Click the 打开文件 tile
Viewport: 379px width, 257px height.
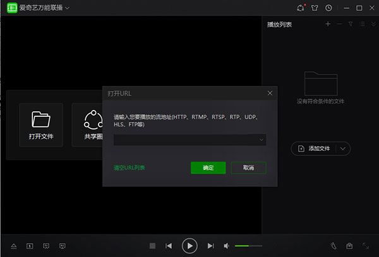pyautogui.click(x=41, y=125)
